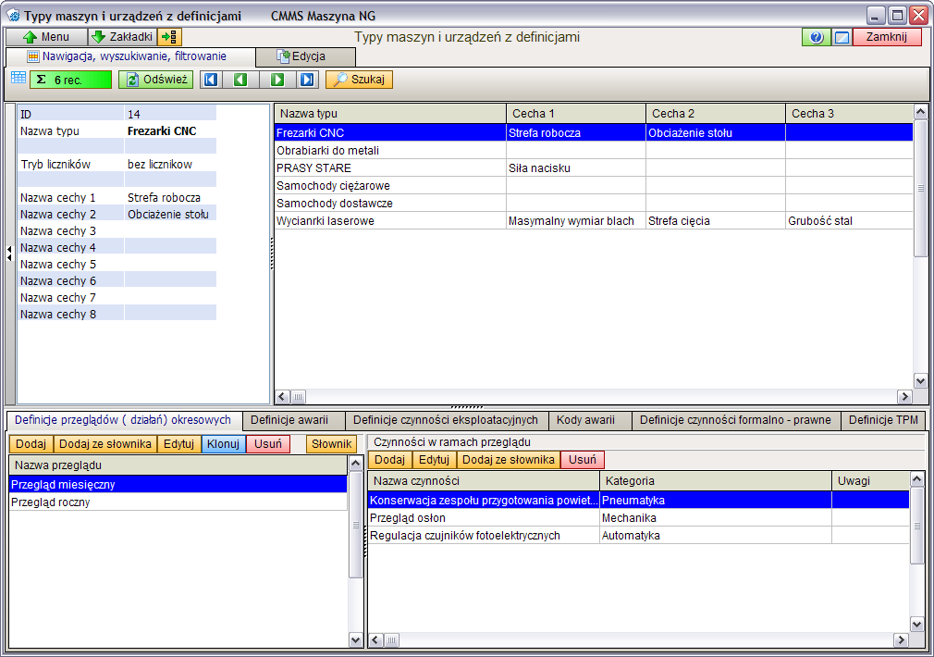Select the Samochody dostawcze row

click(594, 203)
